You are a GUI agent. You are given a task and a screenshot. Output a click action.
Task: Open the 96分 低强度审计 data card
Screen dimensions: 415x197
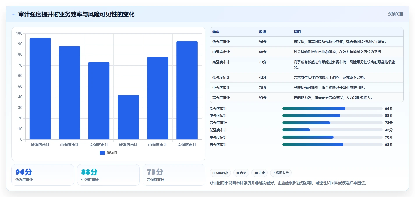tap(43, 175)
